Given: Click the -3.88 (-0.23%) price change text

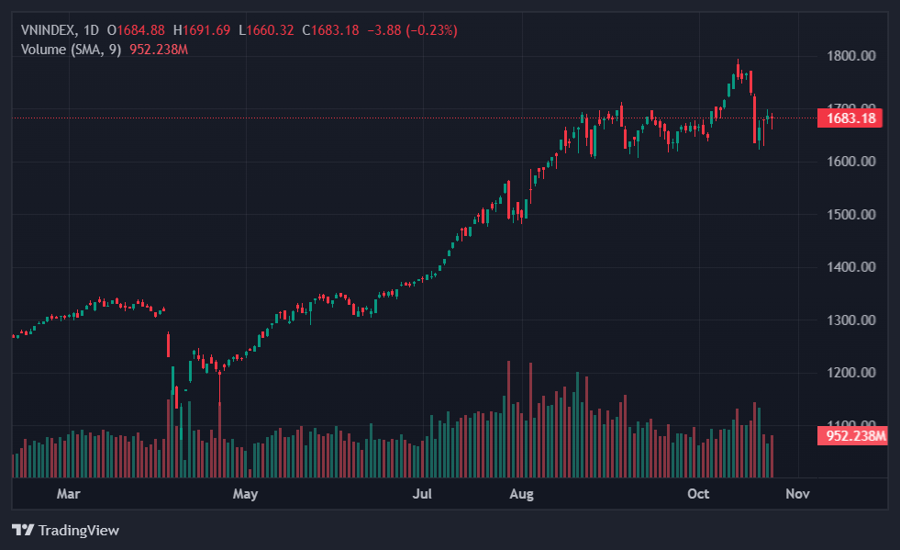Looking at the screenshot, I should pos(412,30).
